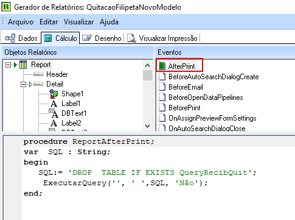295x220 pixels.
Task: Select the BeforePrint event
Action: point(184,108)
